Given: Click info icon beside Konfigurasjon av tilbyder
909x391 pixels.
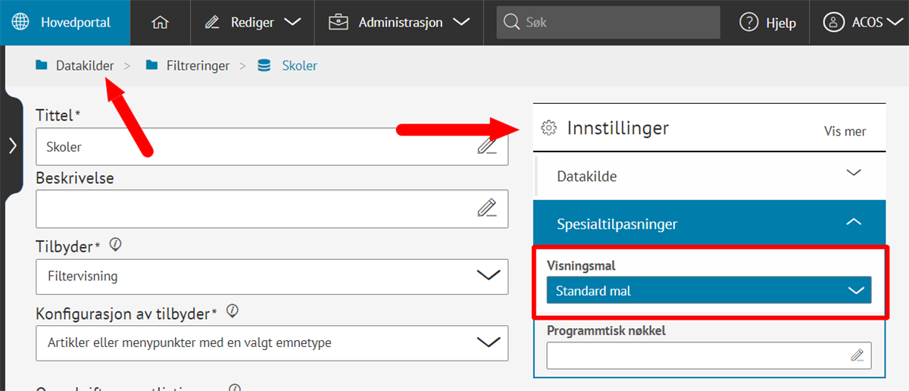Looking at the screenshot, I should [233, 311].
